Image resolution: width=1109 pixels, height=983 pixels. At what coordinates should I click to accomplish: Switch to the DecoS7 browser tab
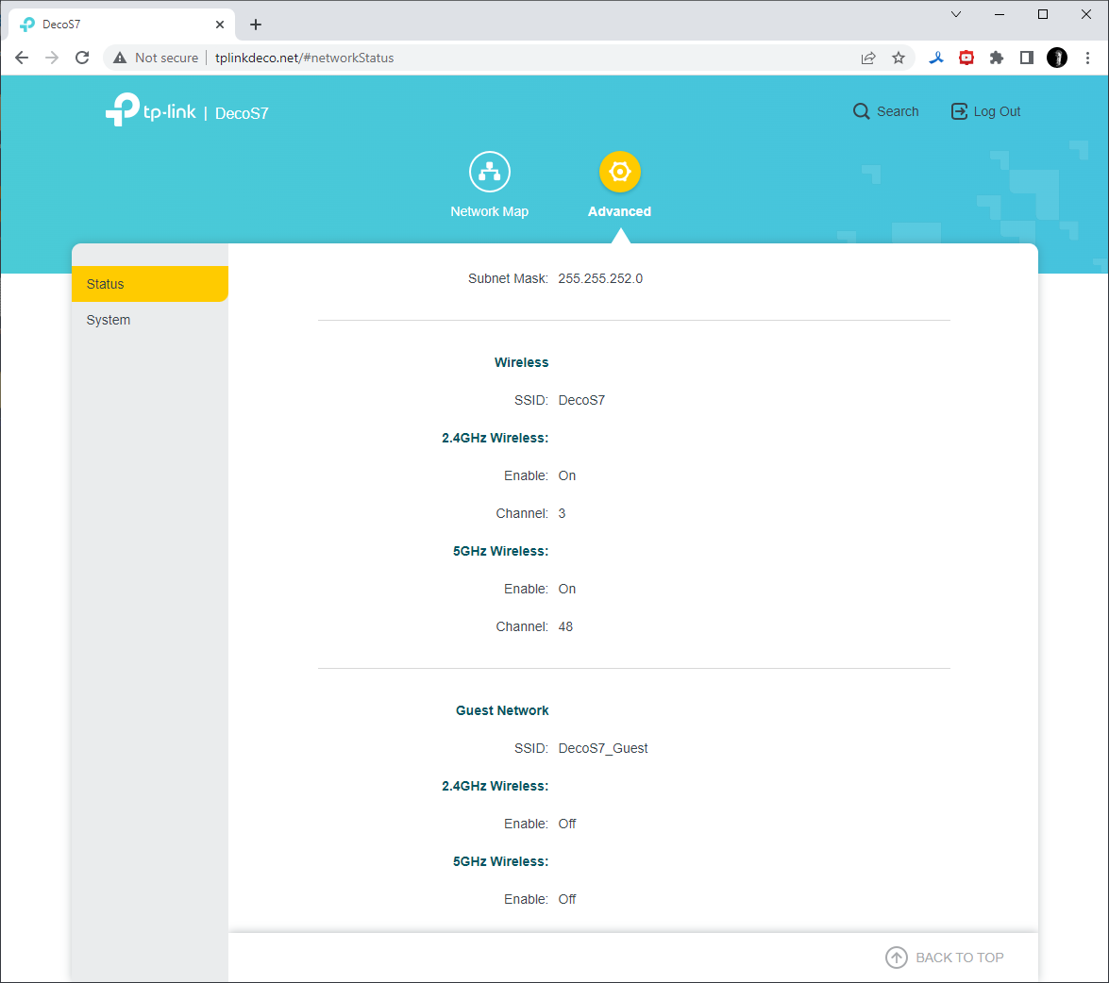coord(120,25)
